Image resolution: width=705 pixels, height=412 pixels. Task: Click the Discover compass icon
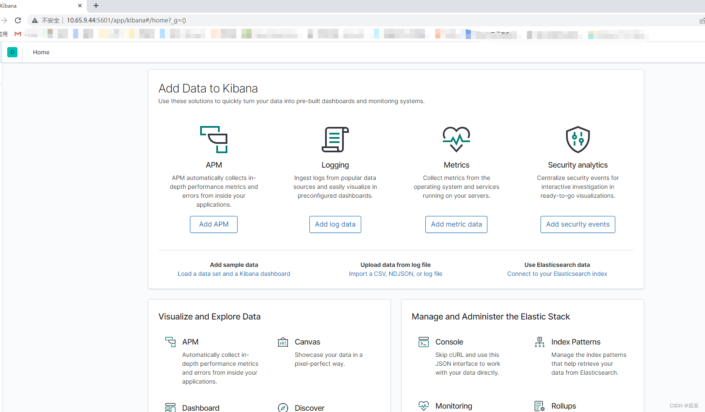[283, 408]
